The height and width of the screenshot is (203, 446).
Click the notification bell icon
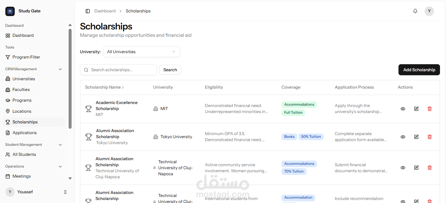coord(415,11)
